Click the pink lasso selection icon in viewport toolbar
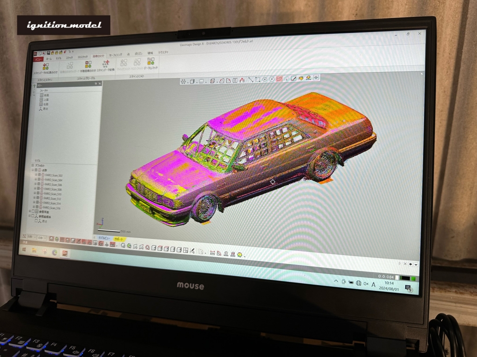Screen dimensions: 477x357 coord(279,79)
